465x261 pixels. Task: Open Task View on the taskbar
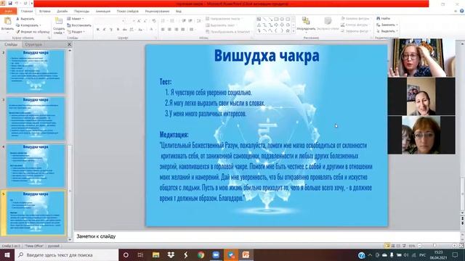[x=140, y=254]
